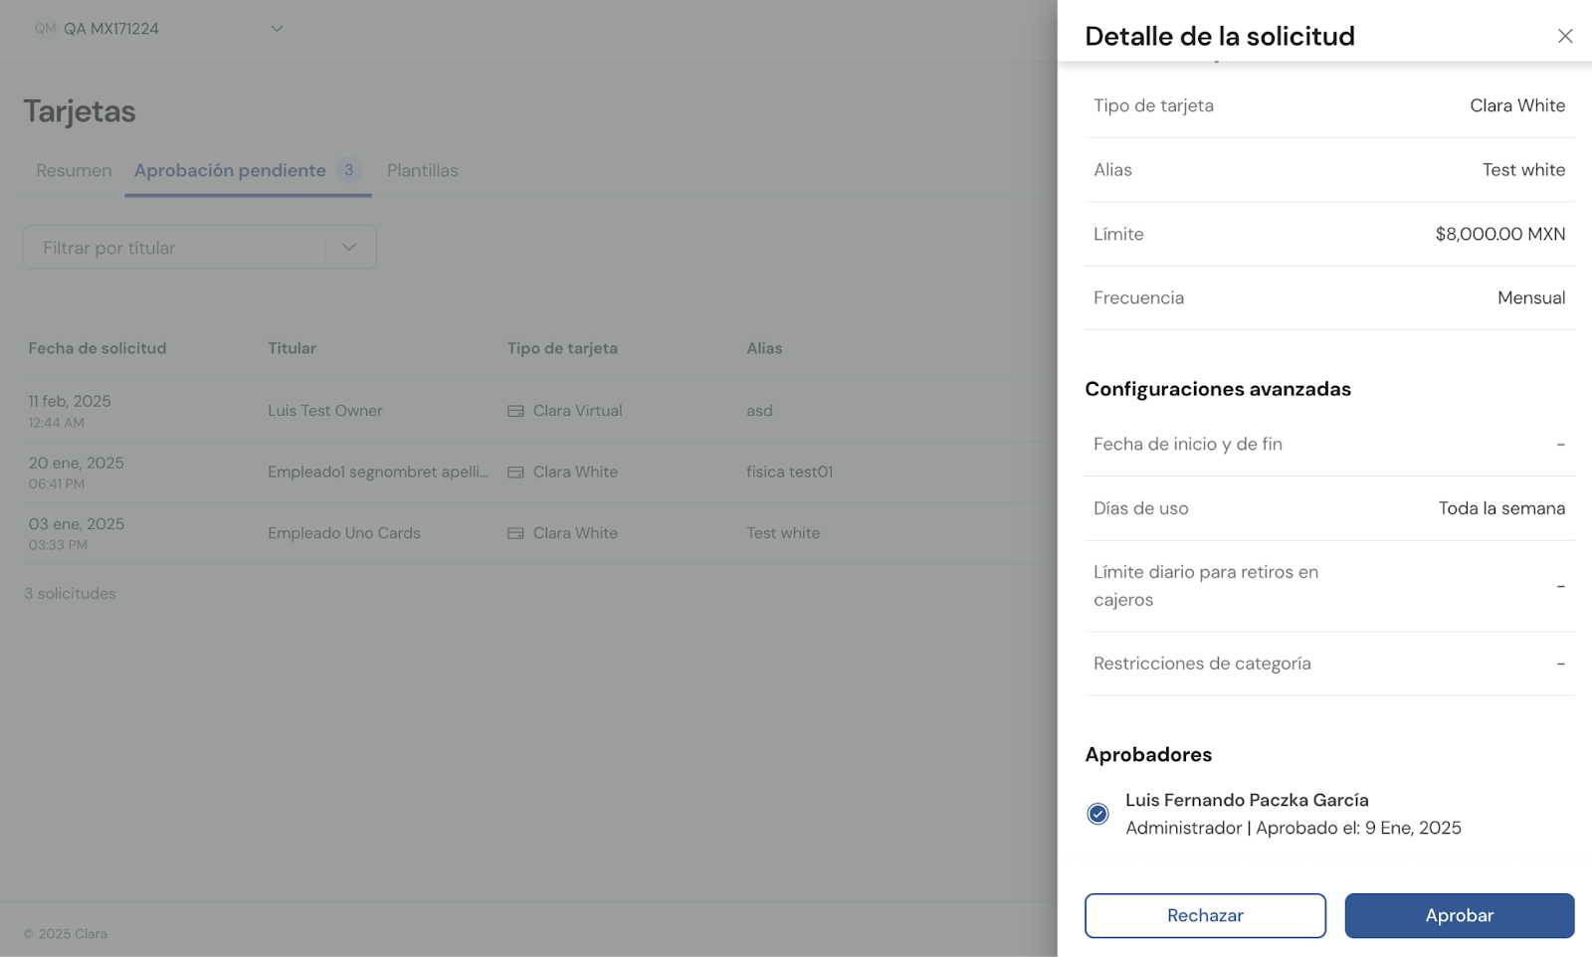
Task: Click the Configuraciones avanzadas heading
Action: [x=1218, y=389]
